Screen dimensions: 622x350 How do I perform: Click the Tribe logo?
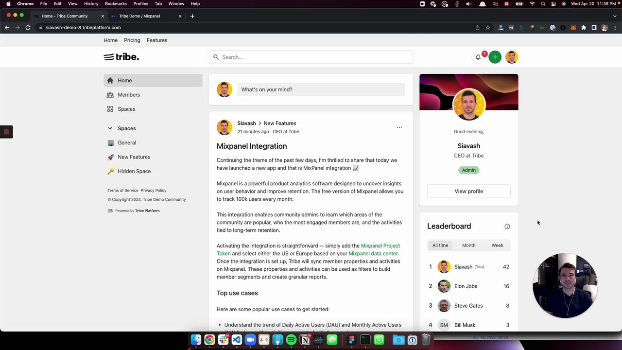coord(121,57)
